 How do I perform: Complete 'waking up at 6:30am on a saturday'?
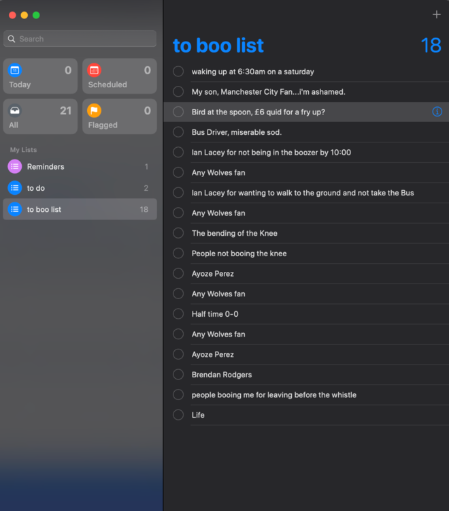pyautogui.click(x=178, y=72)
